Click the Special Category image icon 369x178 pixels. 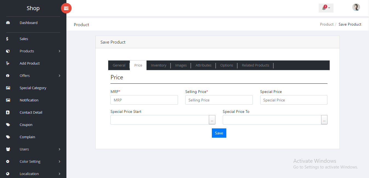8,88
